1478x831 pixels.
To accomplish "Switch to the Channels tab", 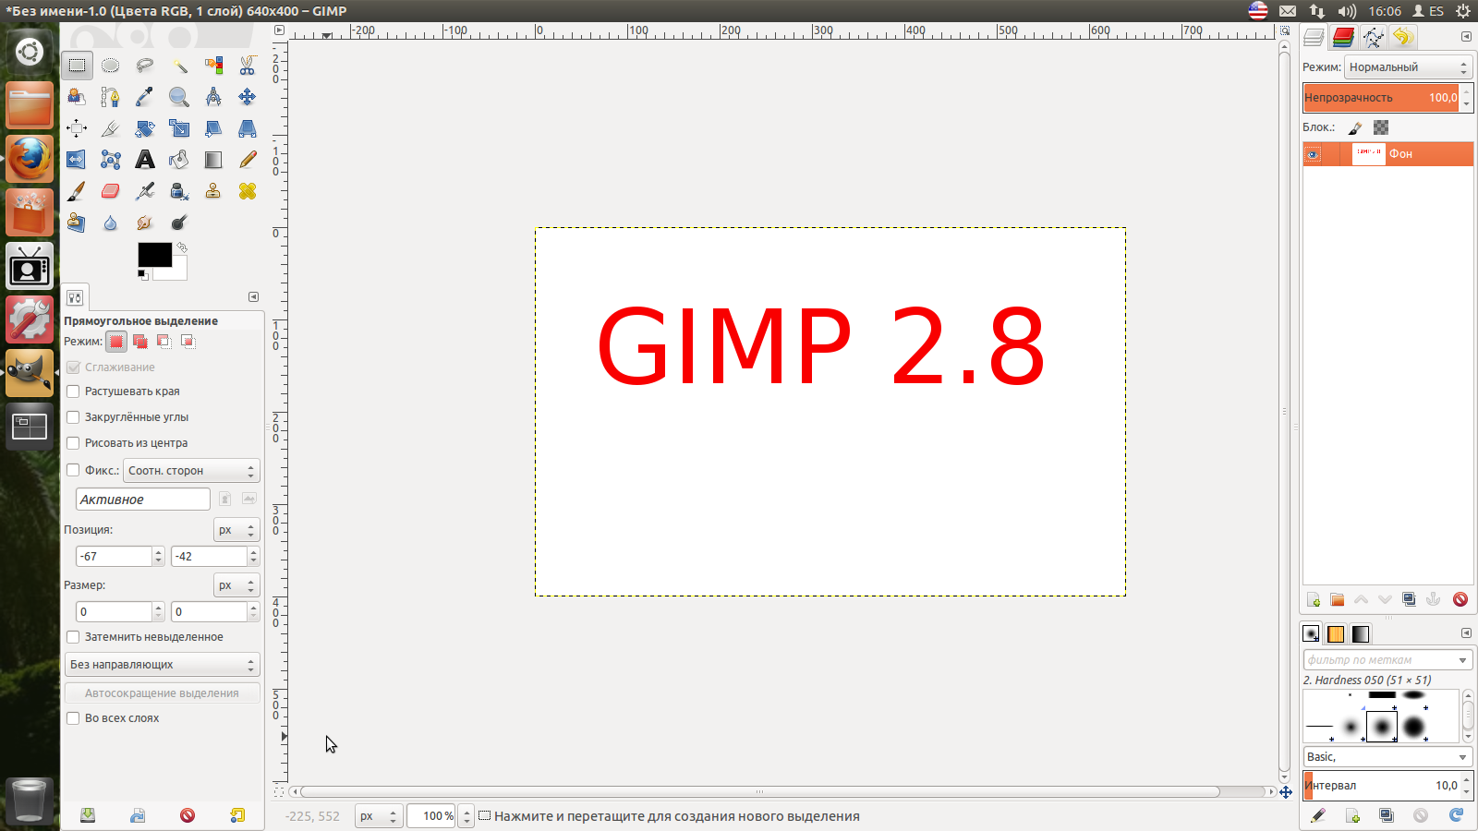I will pos(1343,37).
